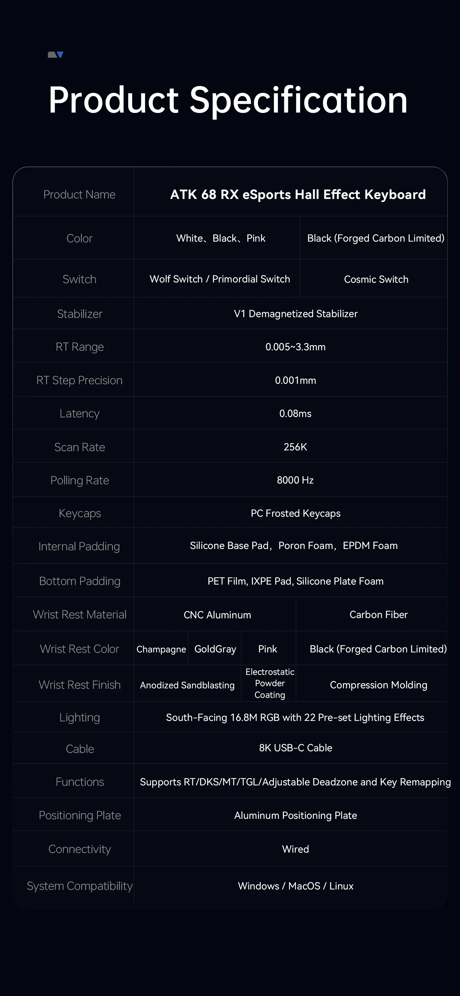Select the Cosmic Switch cell

(x=376, y=279)
